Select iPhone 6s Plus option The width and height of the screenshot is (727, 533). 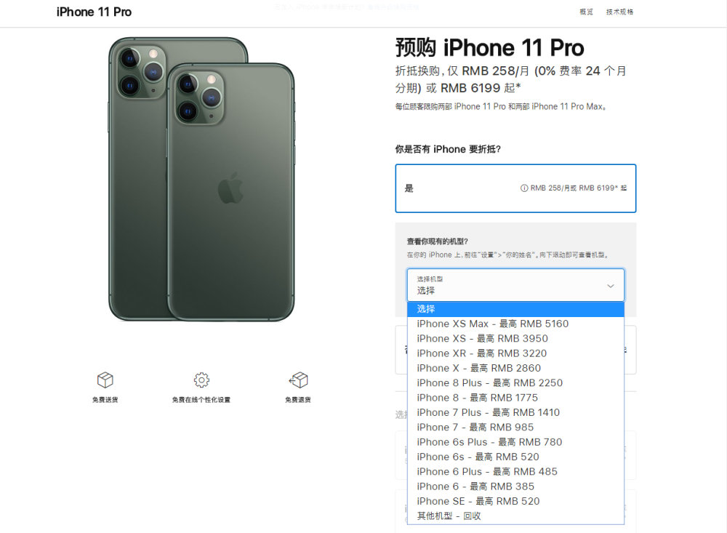coord(515,442)
